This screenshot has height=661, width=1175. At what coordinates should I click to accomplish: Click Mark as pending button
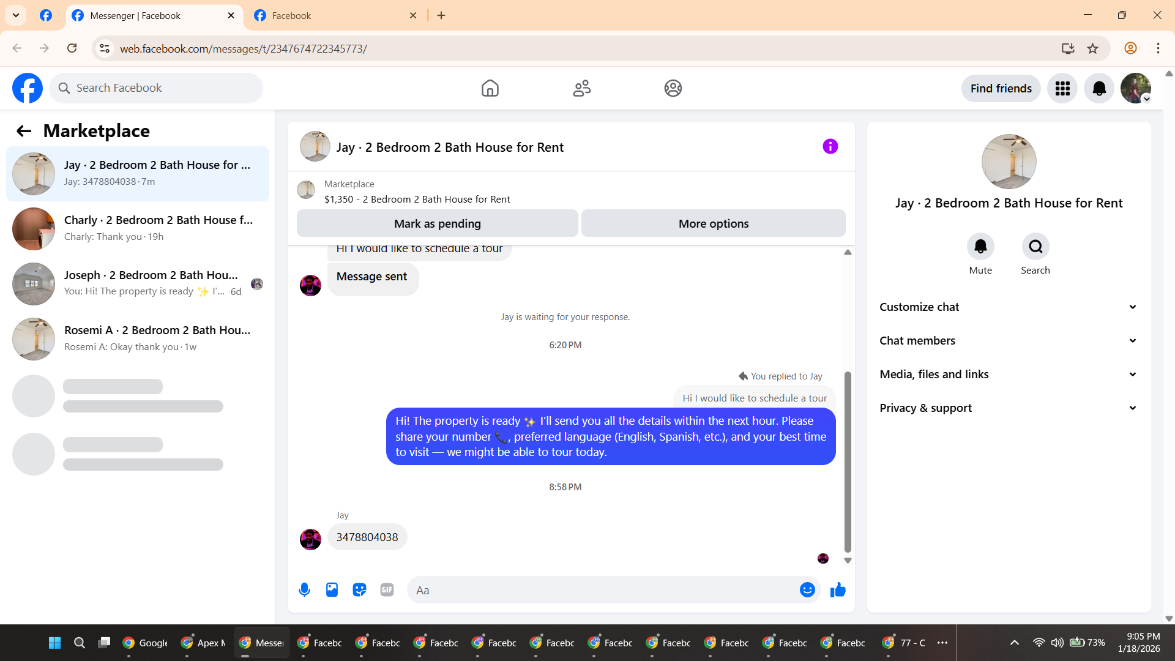[437, 224]
